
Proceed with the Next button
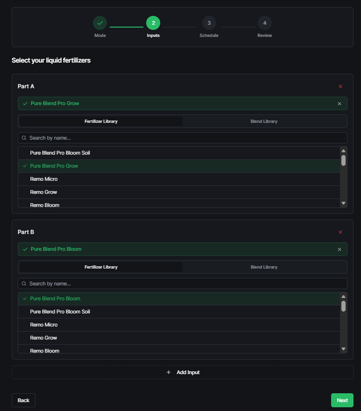pos(342,400)
